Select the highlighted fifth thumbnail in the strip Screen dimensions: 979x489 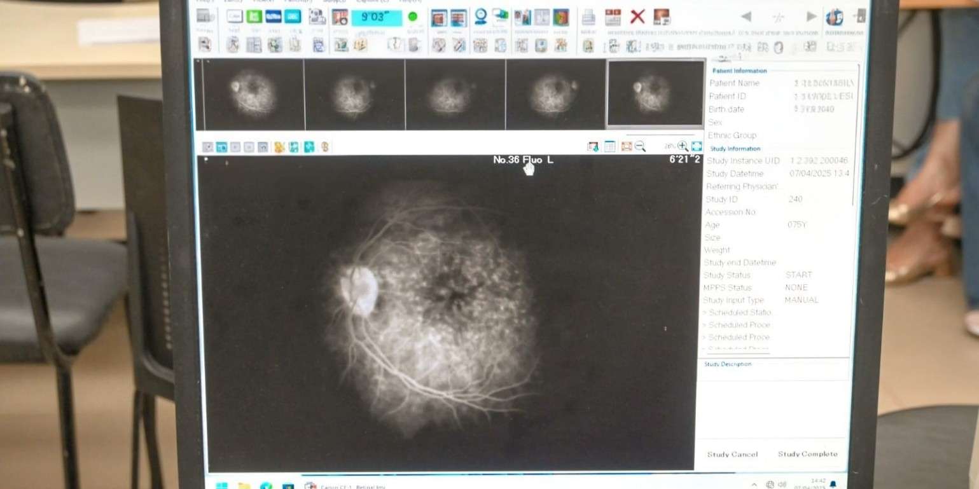point(655,93)
